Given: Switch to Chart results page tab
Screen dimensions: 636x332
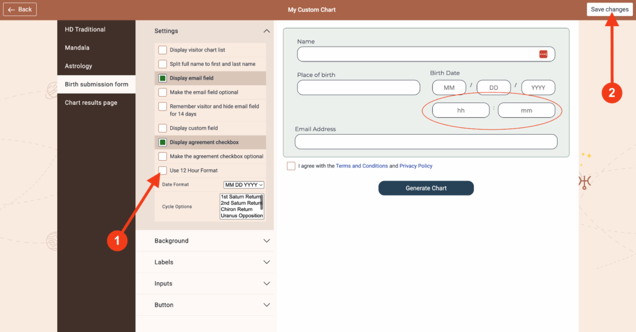Looking at the screenshot, I should (91, 103).
